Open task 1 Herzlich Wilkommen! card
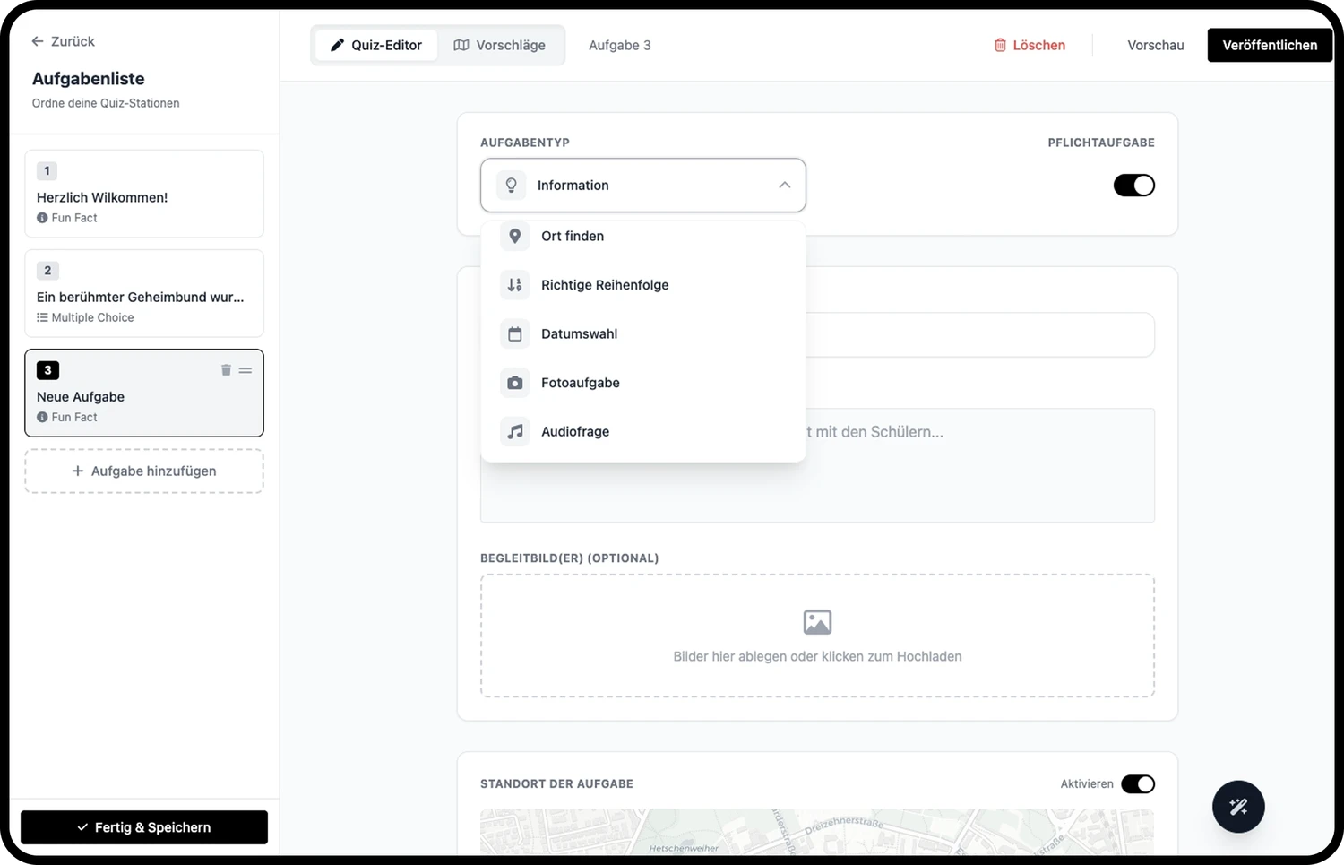 pos(144,194)
